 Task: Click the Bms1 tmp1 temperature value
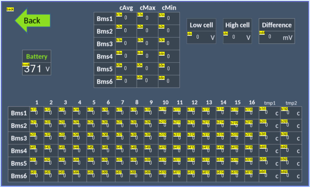point(266,112)
